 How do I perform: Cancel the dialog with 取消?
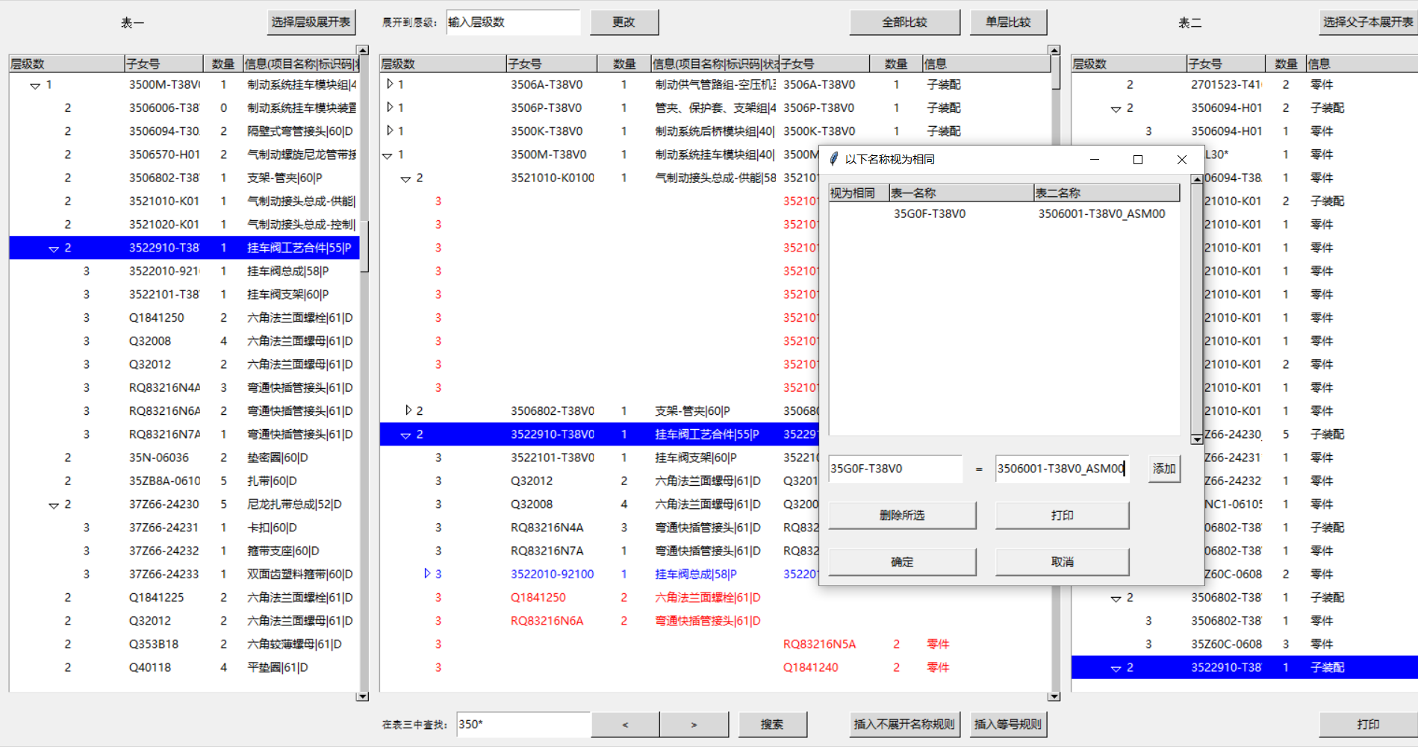click(x=1061, y=561)
